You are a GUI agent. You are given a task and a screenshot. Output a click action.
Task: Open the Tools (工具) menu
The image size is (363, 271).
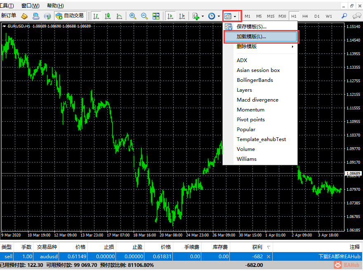click(x=7, y=5)
